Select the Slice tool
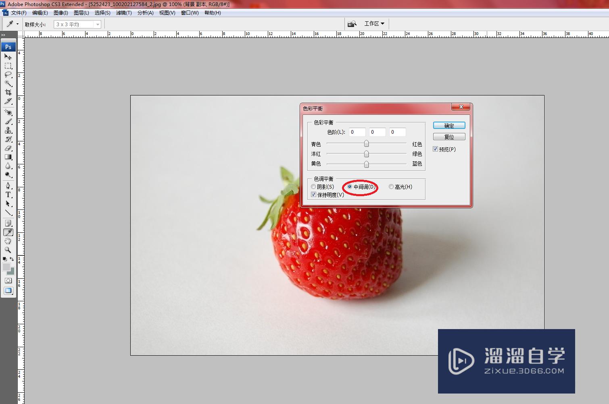Image resolution: width=609 pixels, height=404 pixels. (8, 101)
